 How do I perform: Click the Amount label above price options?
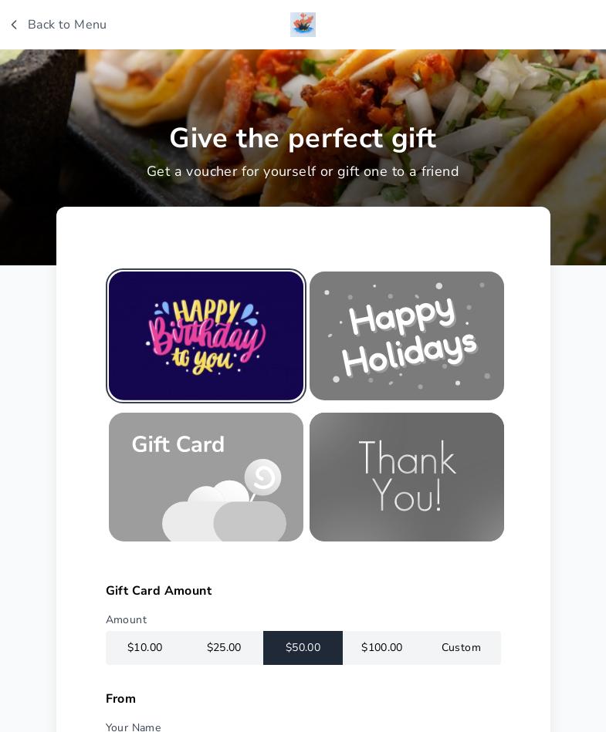[126, 619]
